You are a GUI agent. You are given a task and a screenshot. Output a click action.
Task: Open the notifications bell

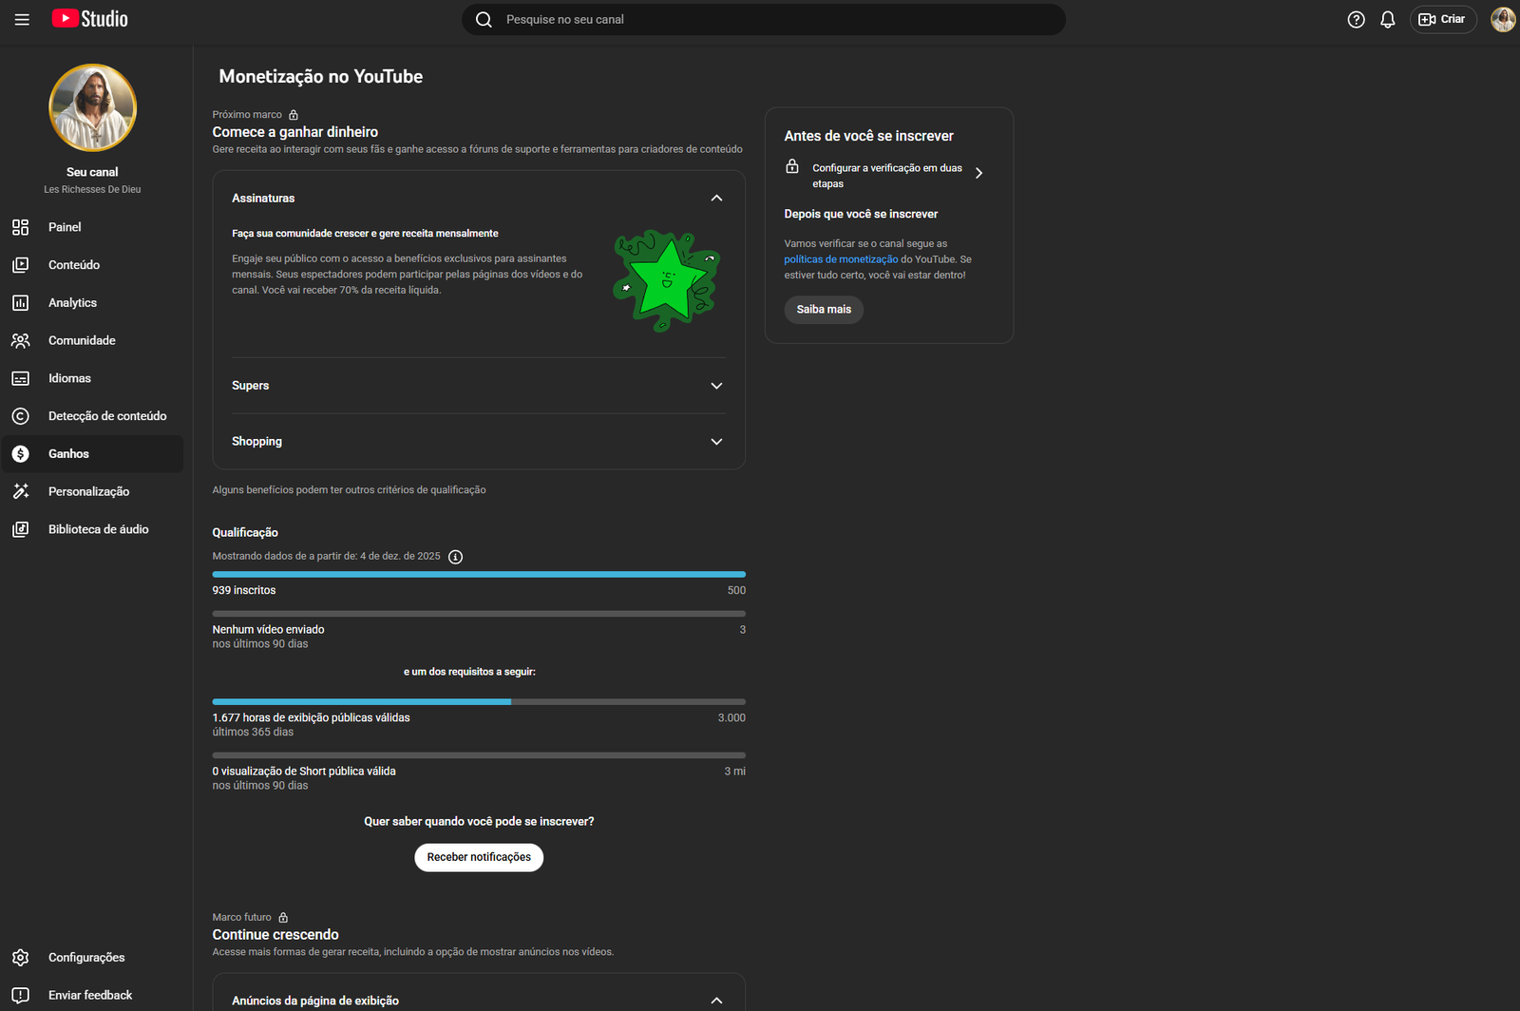(1387, 19)
